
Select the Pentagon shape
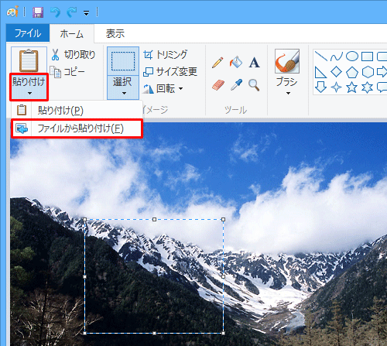[x=352, y=72]
